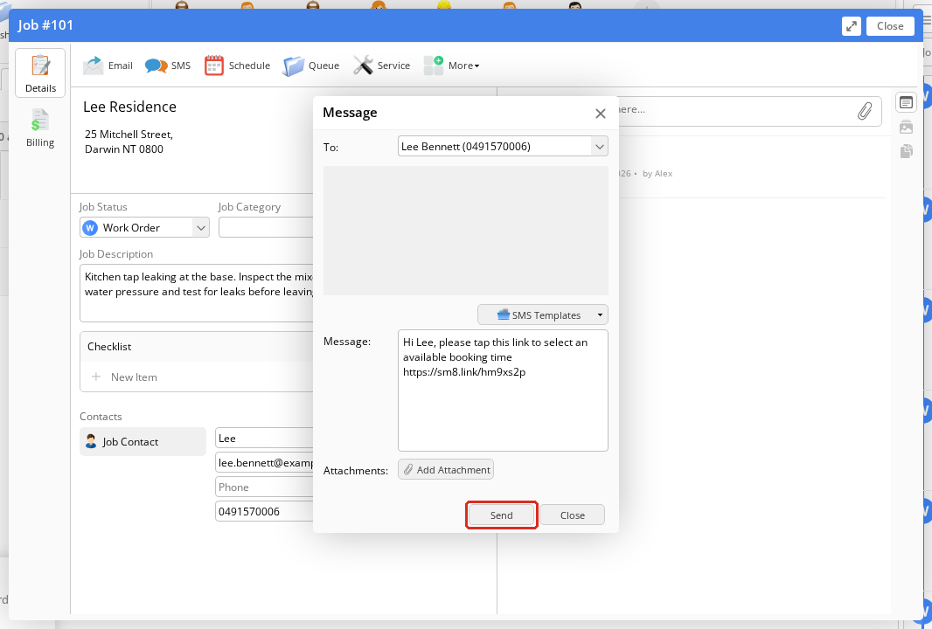Click the gray message history area
932x629 pixels.
pos(465,231)
